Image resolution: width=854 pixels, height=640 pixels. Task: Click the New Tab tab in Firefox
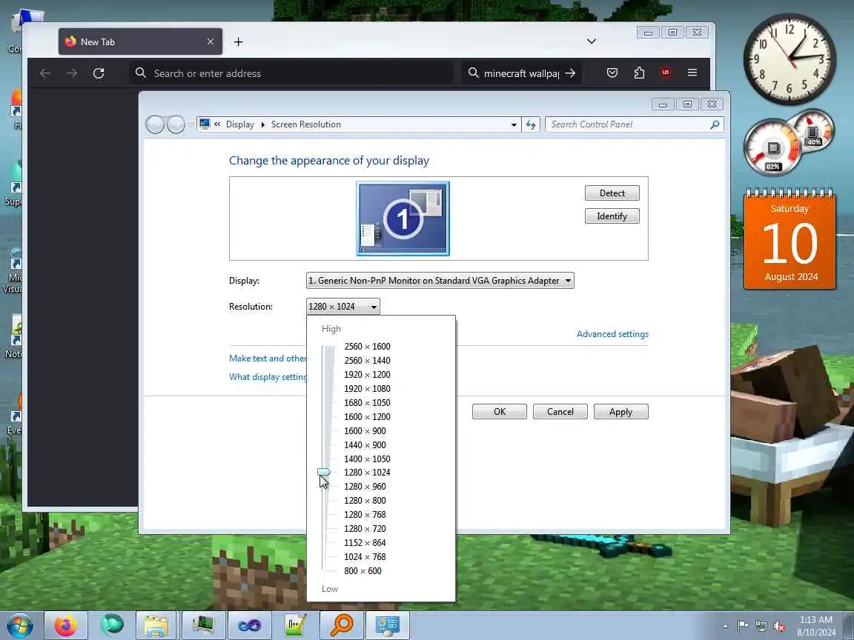click(x=141, y=41)
